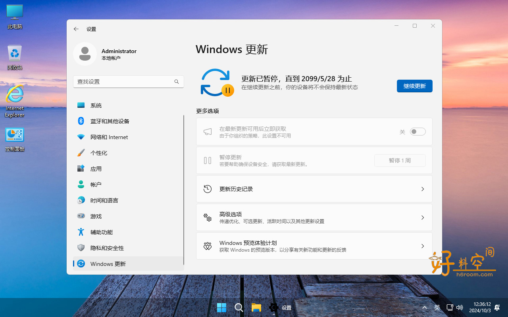The height and width of the screenshot is (317, 508).
Task: Click the 设置 taskbar app button
Action: coord(280,307)
